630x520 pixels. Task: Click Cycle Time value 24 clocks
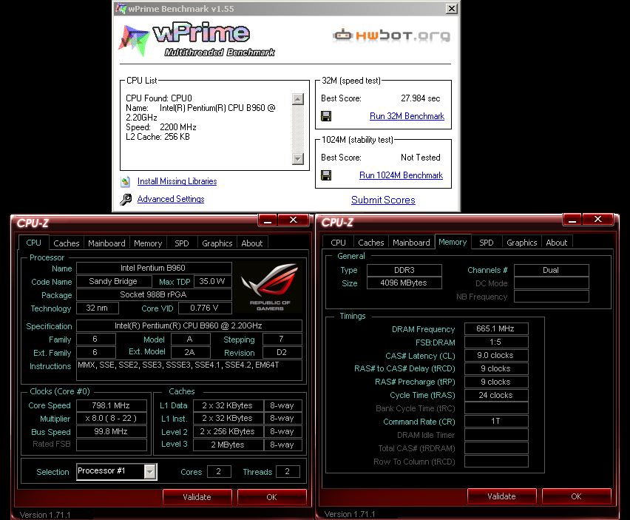(x=496, y=395)
